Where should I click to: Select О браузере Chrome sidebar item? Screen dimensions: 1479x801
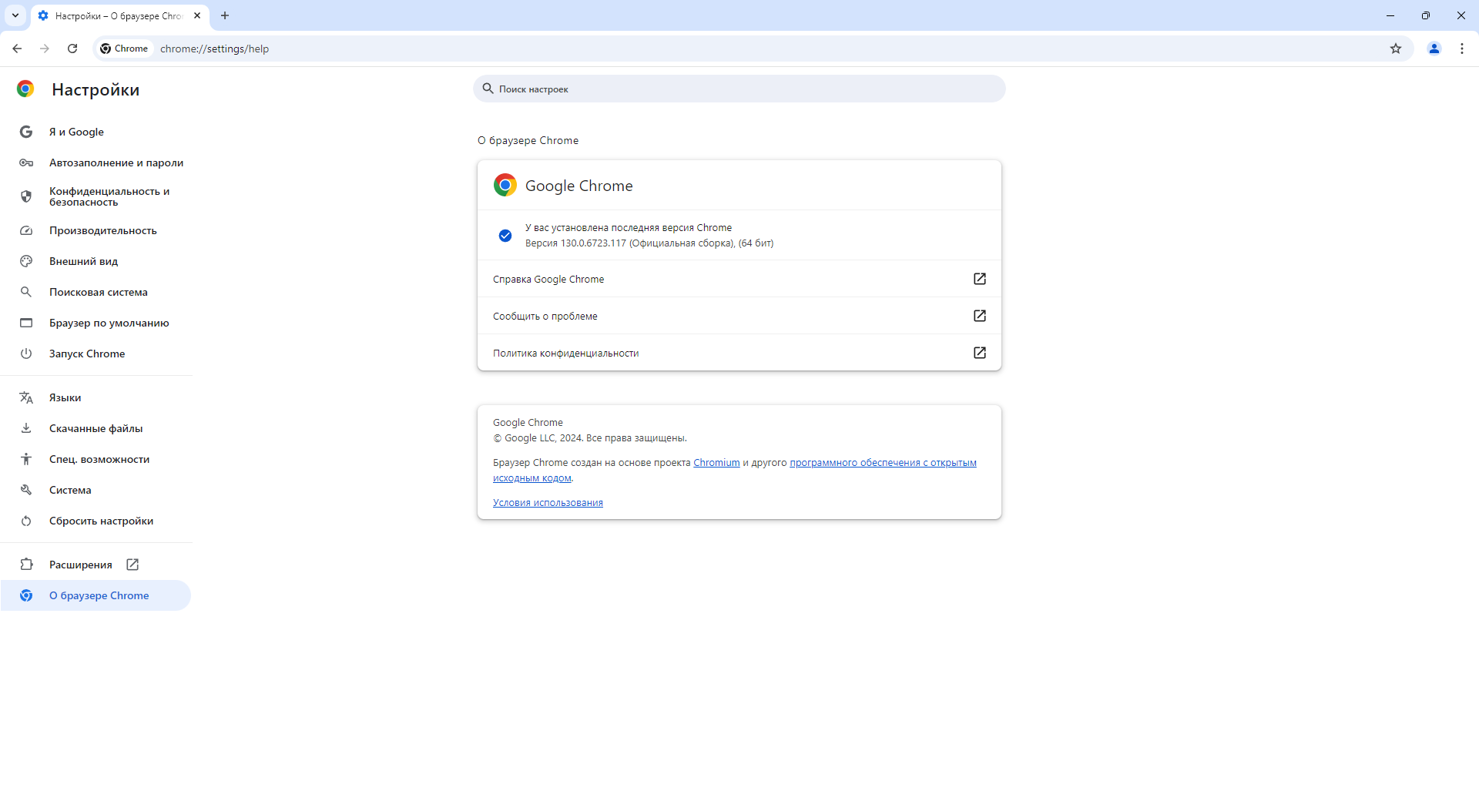[96, 595]
